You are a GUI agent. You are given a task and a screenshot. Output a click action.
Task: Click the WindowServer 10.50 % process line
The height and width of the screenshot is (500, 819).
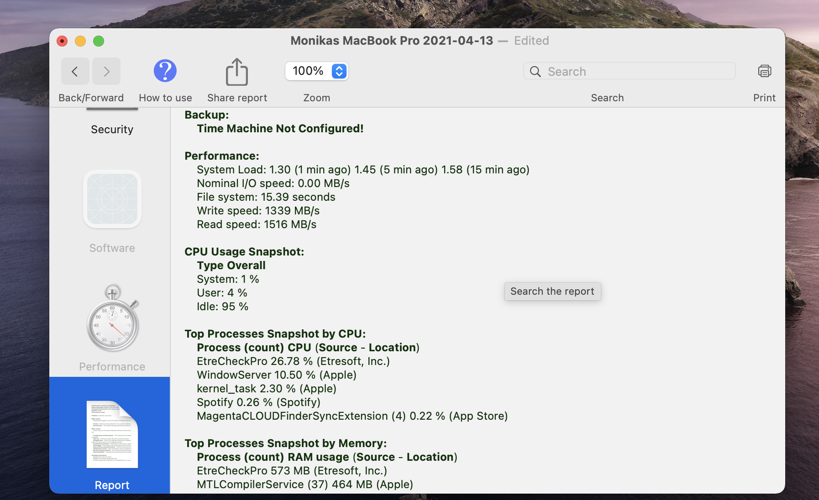point(277,375)
